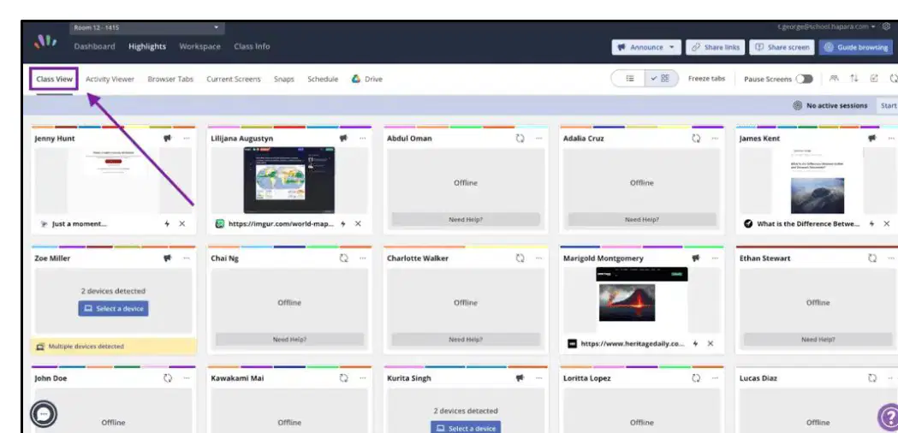Click megaphone icon on Lilijana Augustyn's card
The width and height of the screenshot is (898, 433).
pos(343,139)
